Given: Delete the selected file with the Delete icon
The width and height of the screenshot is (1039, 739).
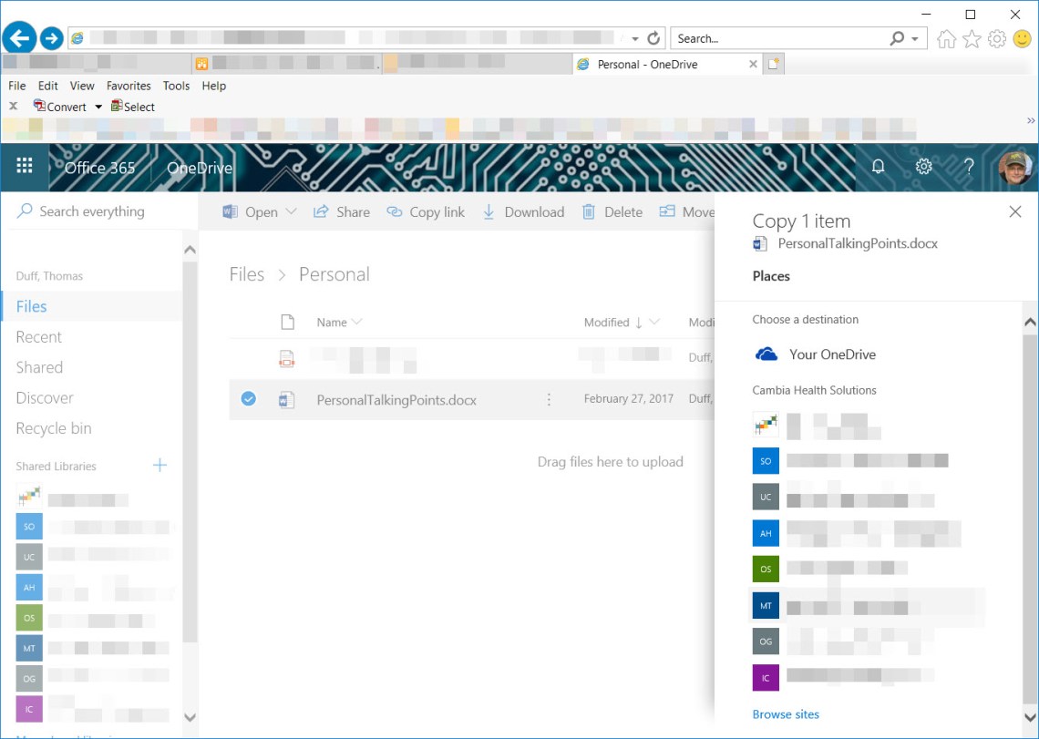Looking at the screenshot, I should [612, 211].
